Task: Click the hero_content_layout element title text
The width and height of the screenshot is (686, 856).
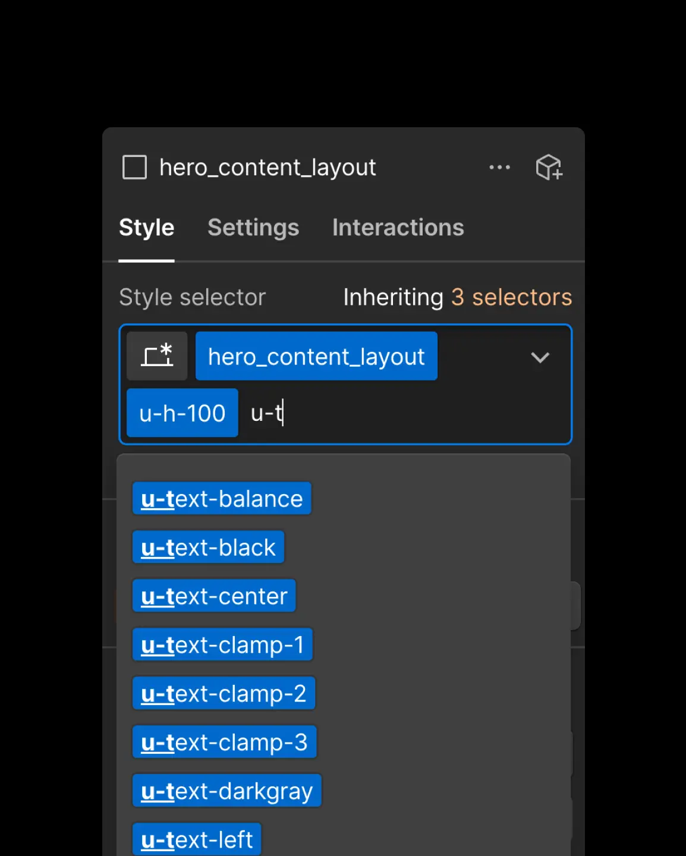Action: click(268, 168)
